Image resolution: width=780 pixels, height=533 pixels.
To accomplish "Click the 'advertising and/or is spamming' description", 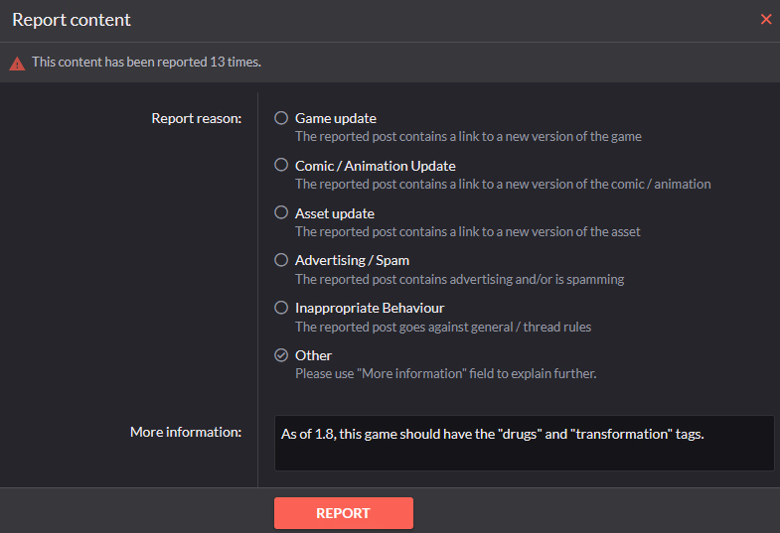I will (x=460, y=279).
